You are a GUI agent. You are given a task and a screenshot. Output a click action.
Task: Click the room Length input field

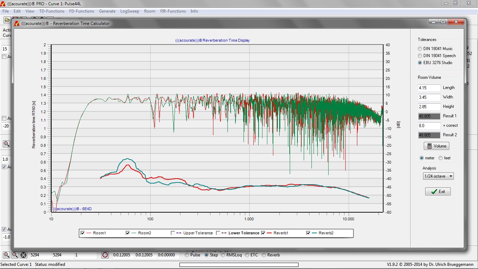[x=429, y=88]
